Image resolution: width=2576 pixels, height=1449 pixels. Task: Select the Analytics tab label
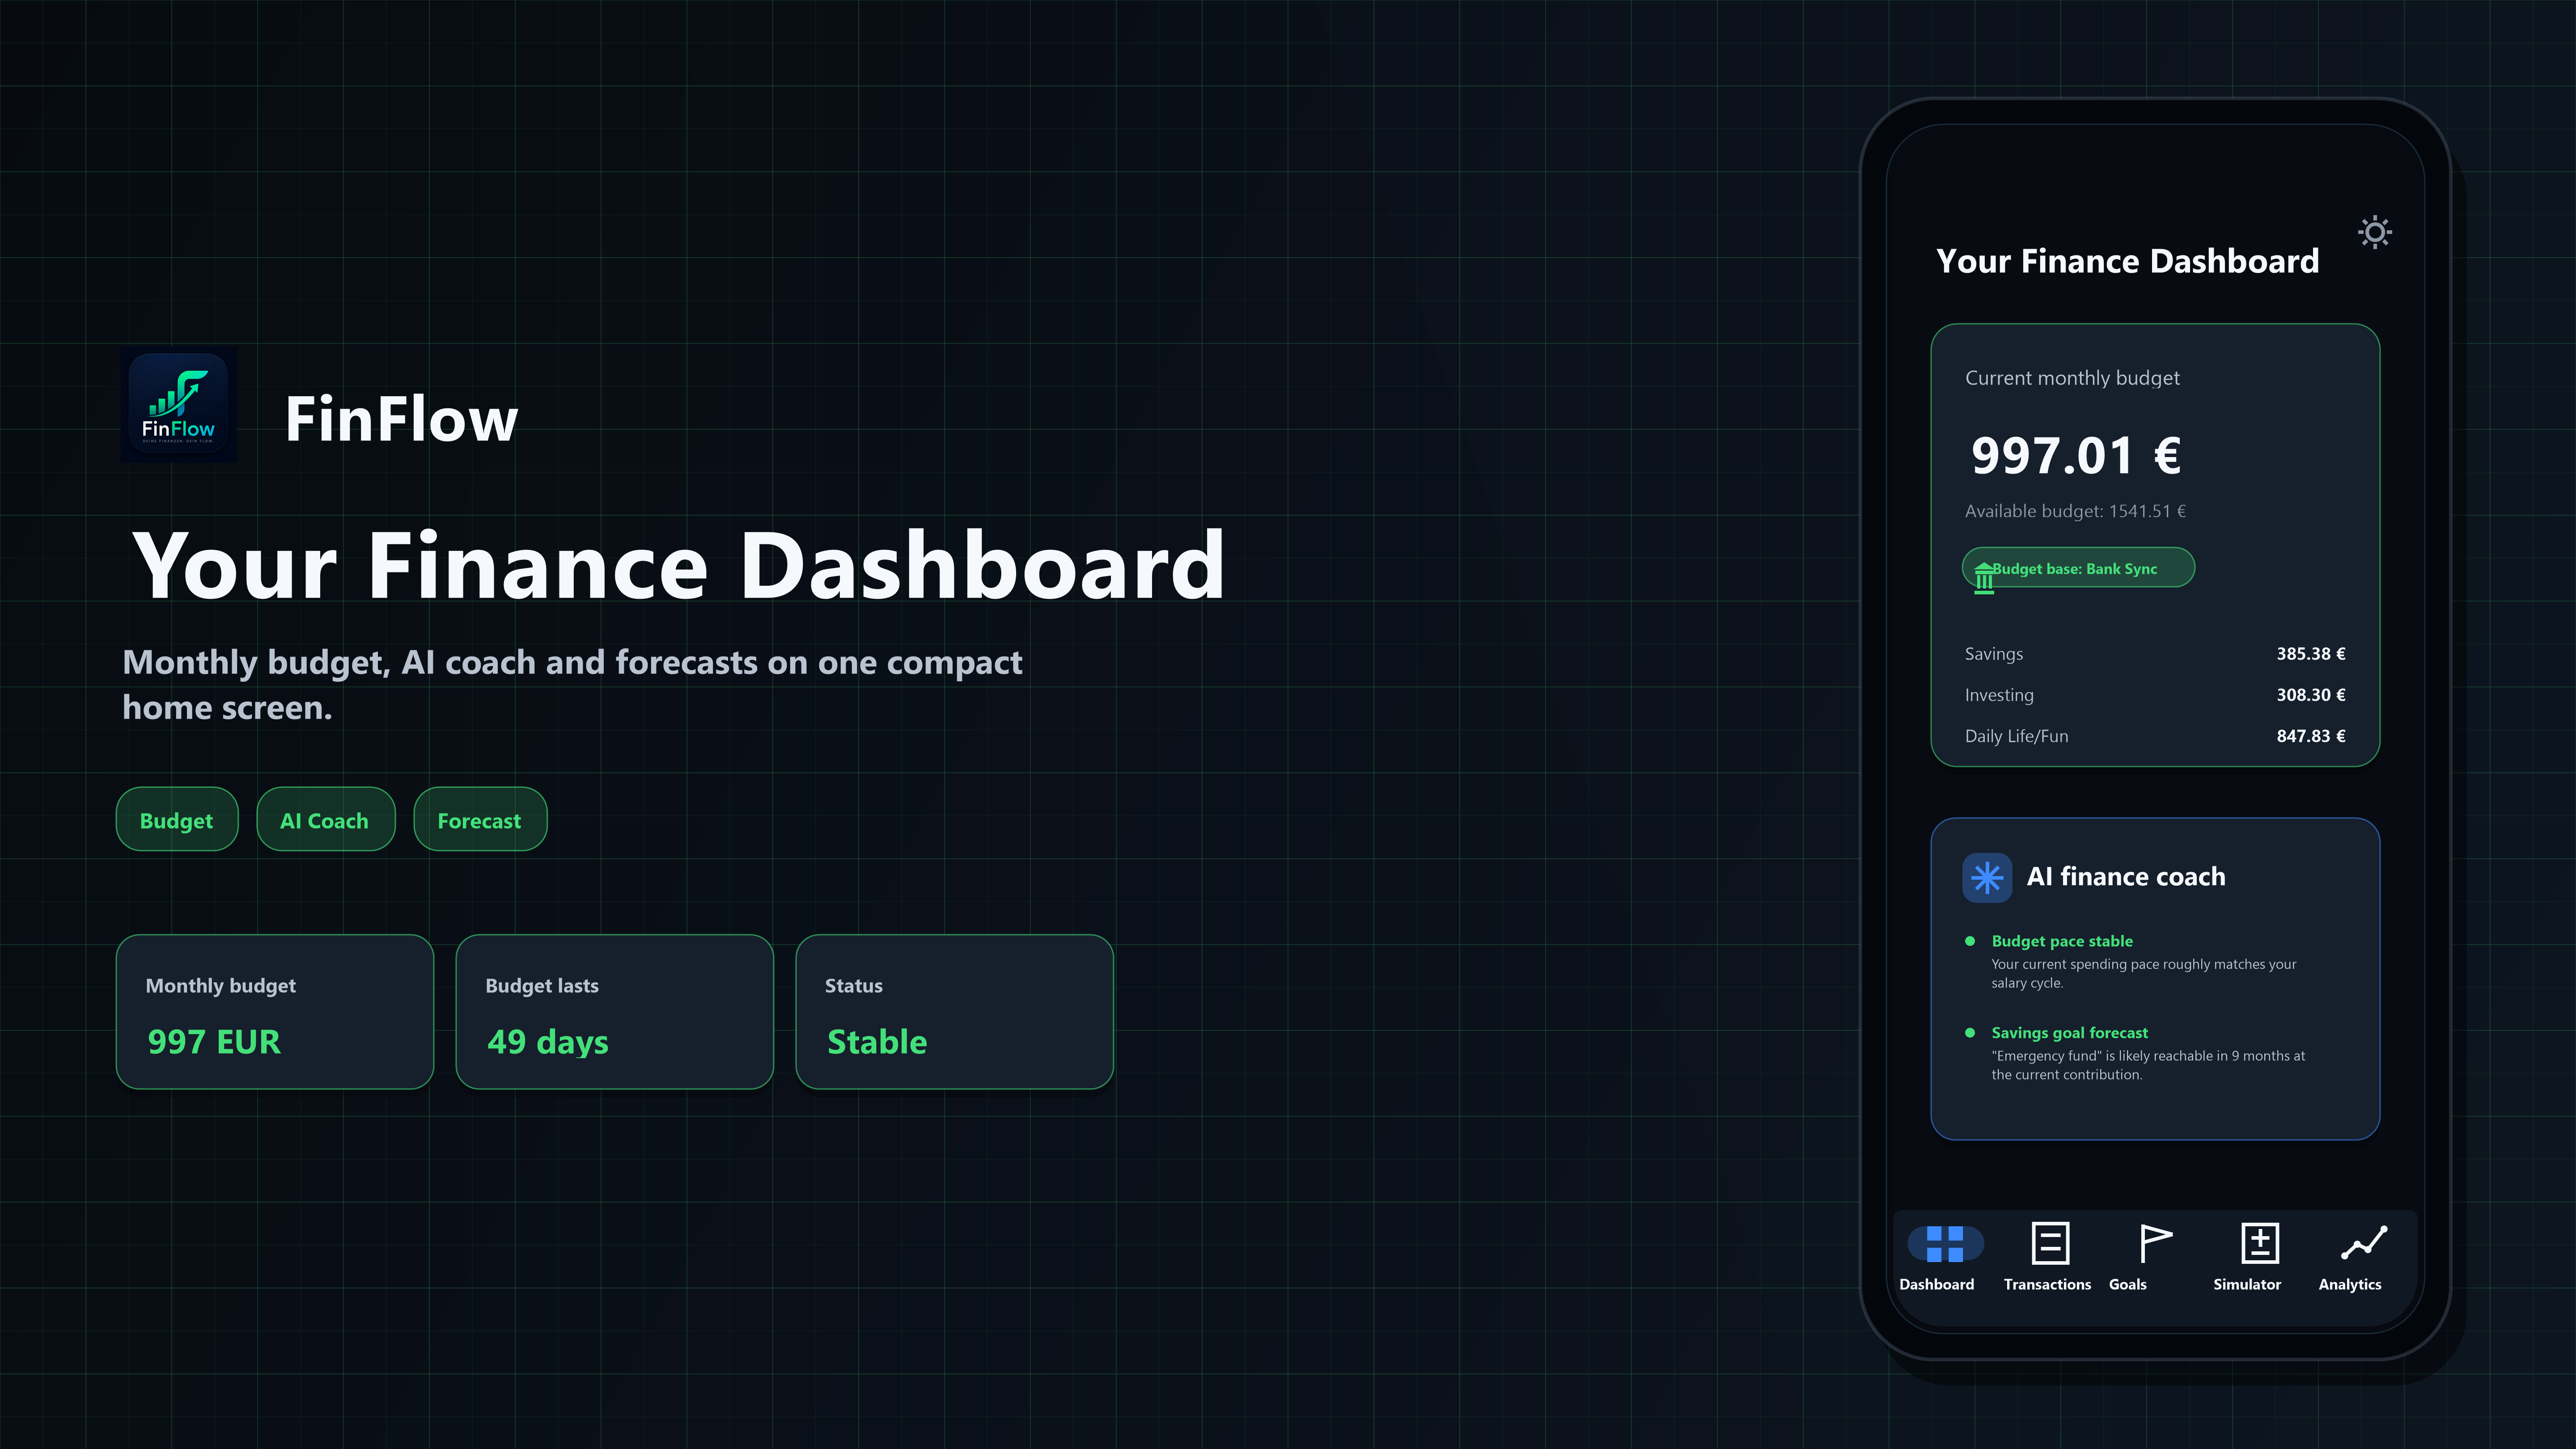point(2350,1285)
